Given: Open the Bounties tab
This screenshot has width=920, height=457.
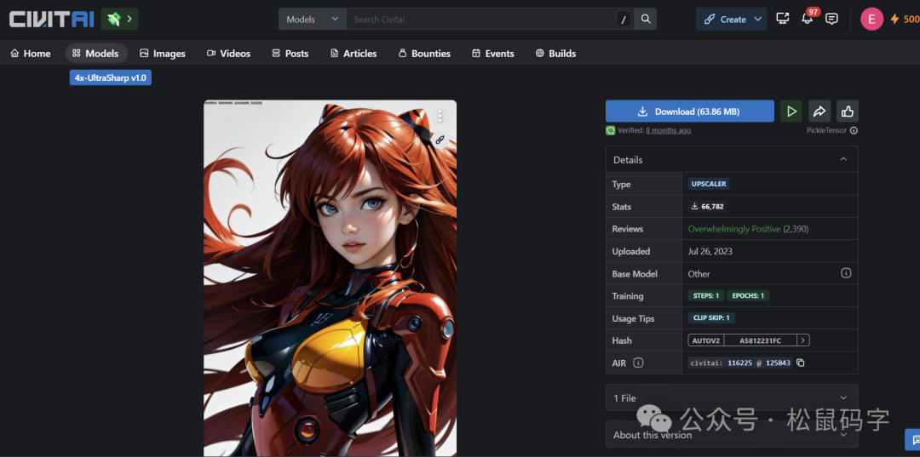Looking at the screenshot, I should click(x=425, y=54).
